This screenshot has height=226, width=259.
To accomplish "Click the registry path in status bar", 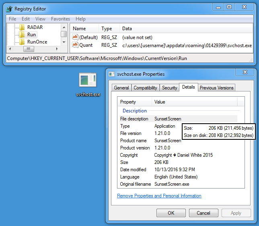I will [97, 58].
